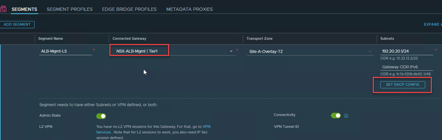
Task: Go to Edge Bridge Profiles tab
Action: [x=129, y=9]
